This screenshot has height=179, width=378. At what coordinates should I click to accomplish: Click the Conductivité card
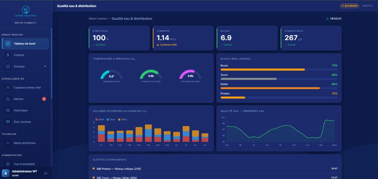pos(311,38)
